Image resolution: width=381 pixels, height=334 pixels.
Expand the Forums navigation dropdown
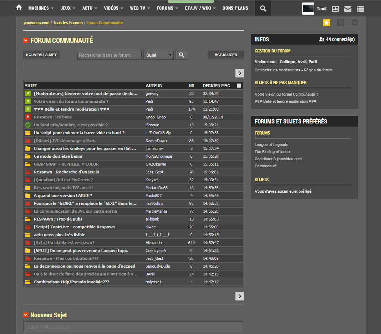point(167,8)
